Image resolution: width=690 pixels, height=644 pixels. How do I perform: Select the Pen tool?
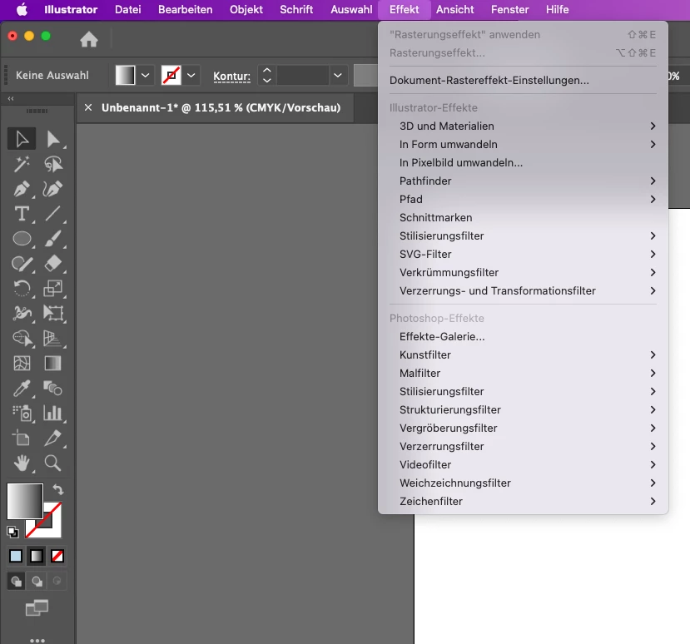pos(22,189)
